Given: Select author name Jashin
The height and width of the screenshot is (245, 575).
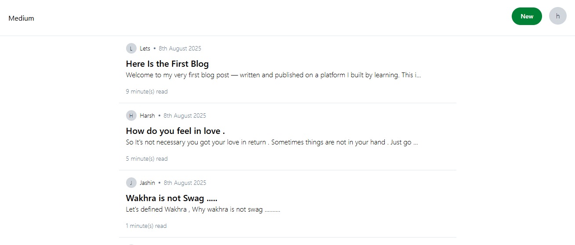Looking at the screenshot, I should coord(147,183).
